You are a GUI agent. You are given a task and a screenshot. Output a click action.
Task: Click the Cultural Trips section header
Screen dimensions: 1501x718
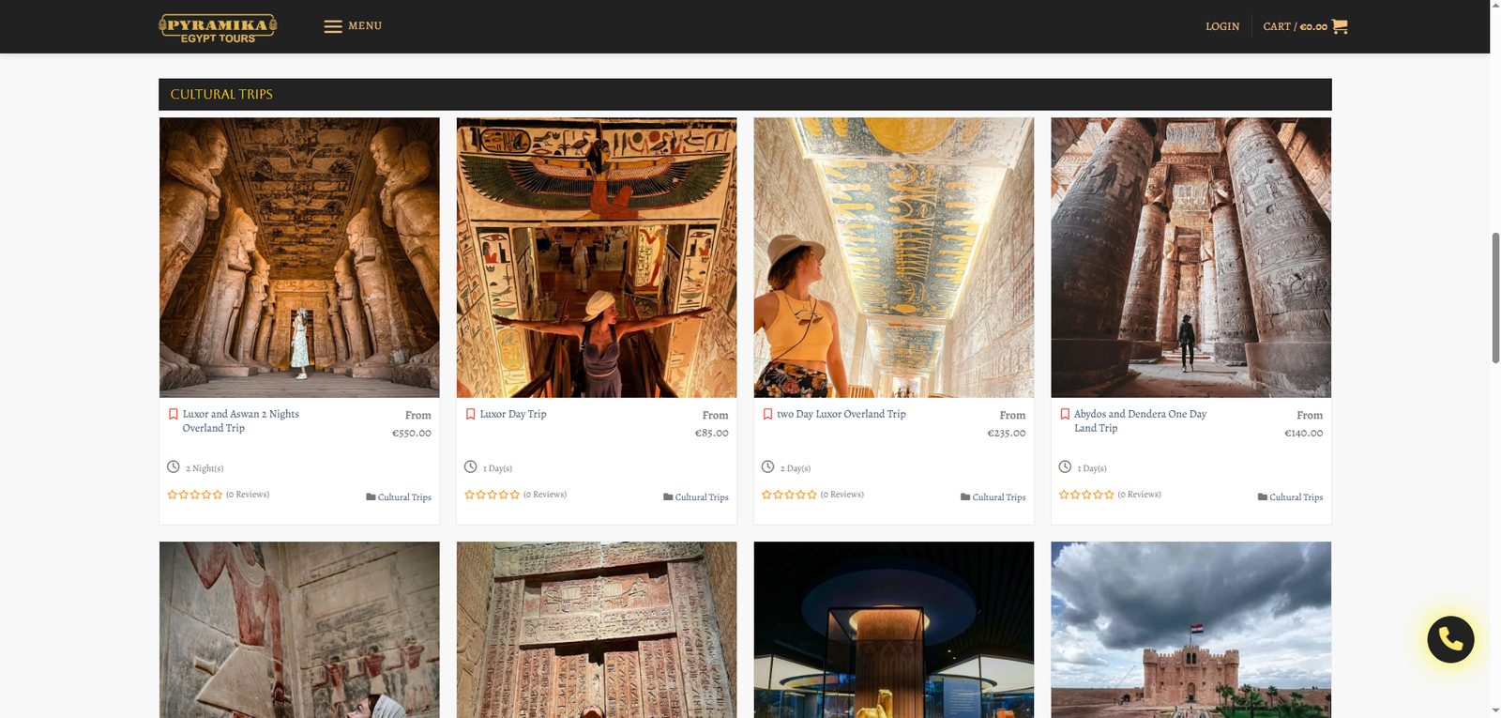[221, 95]
